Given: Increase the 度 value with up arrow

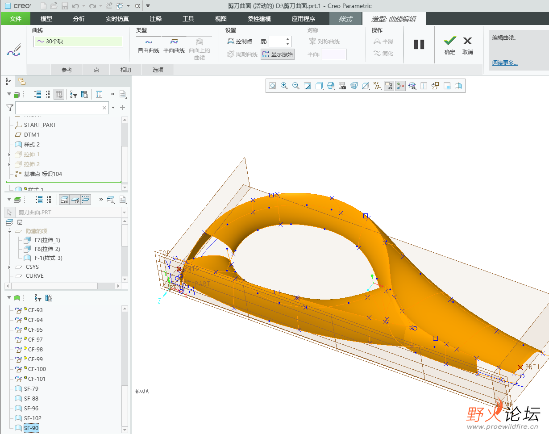Looking at the screenshot, I should [x=288, y=39].
